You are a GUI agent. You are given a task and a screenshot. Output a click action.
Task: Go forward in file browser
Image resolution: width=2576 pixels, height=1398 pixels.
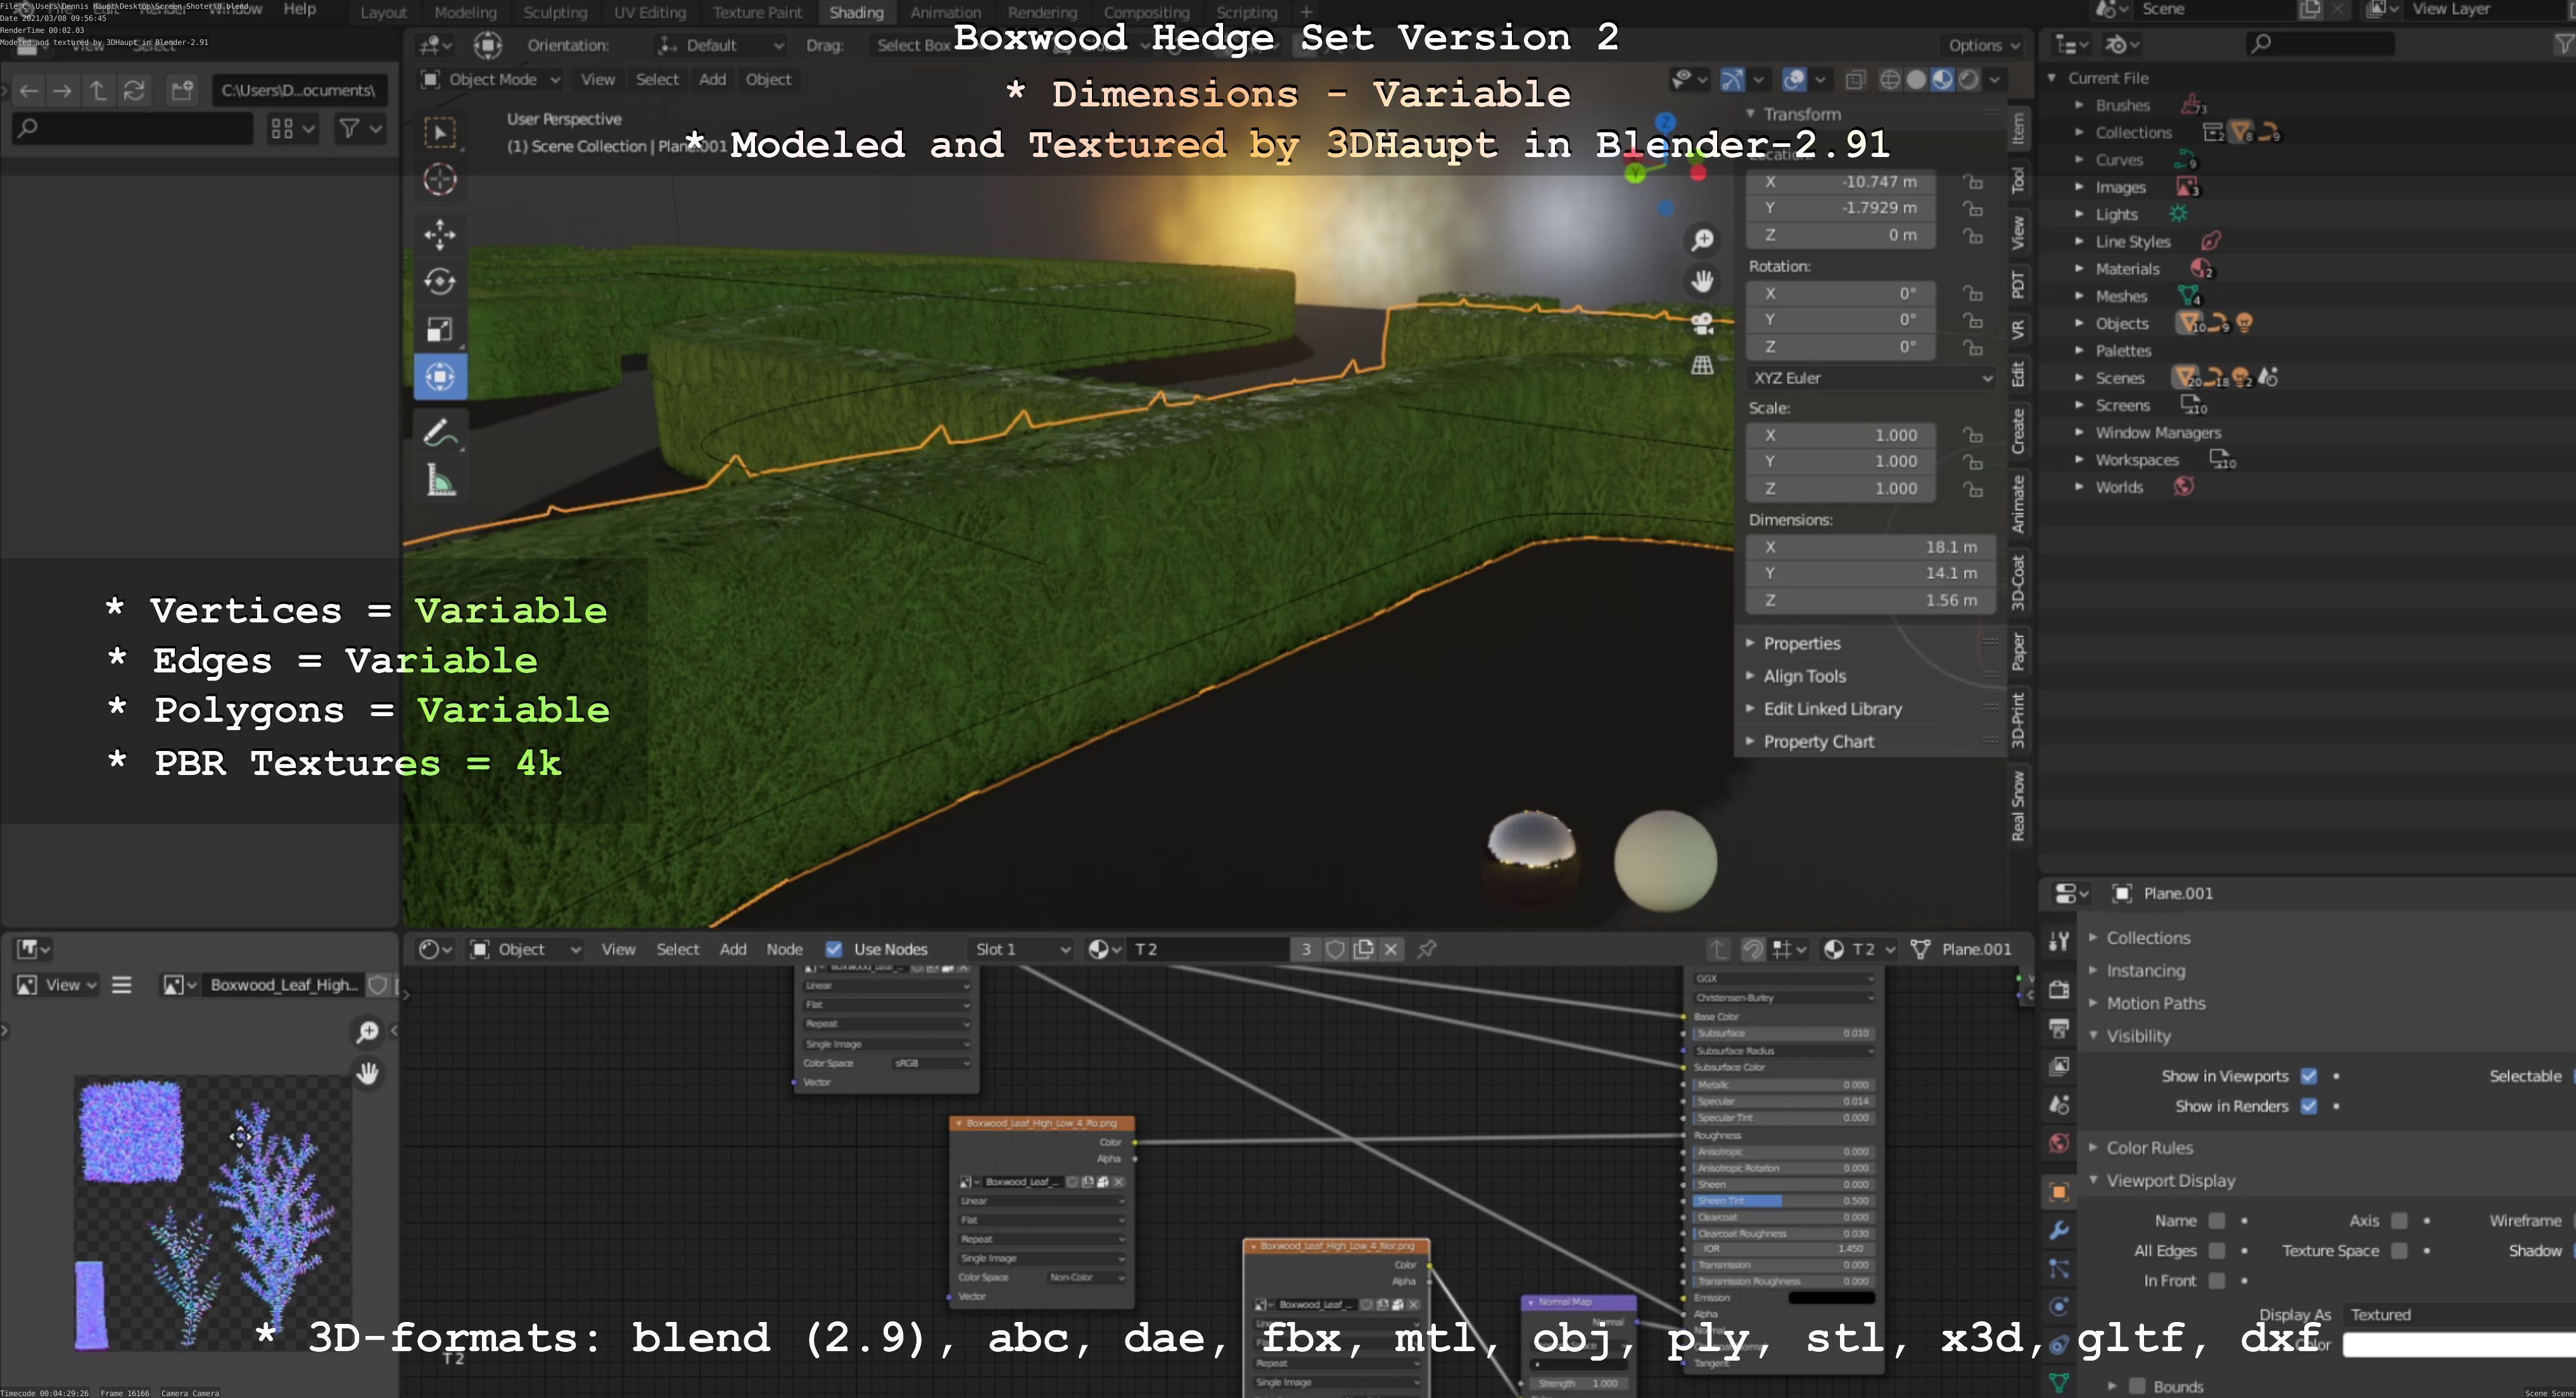(62, 91)
